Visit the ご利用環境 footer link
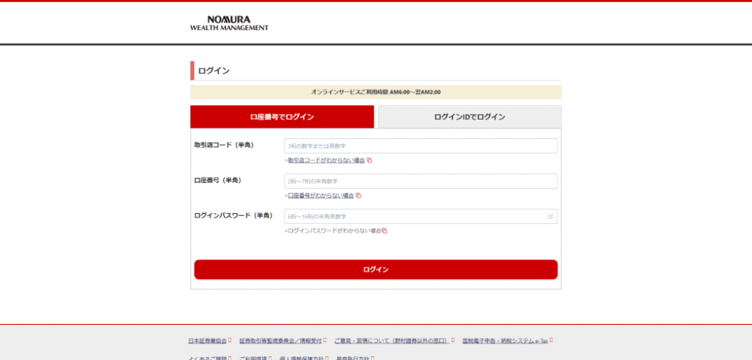Screen dimensions: 752x360 point(253,358)
